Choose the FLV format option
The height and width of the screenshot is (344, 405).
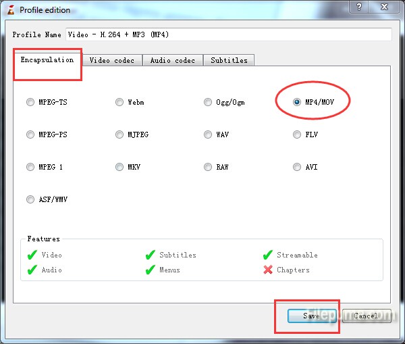297,134
